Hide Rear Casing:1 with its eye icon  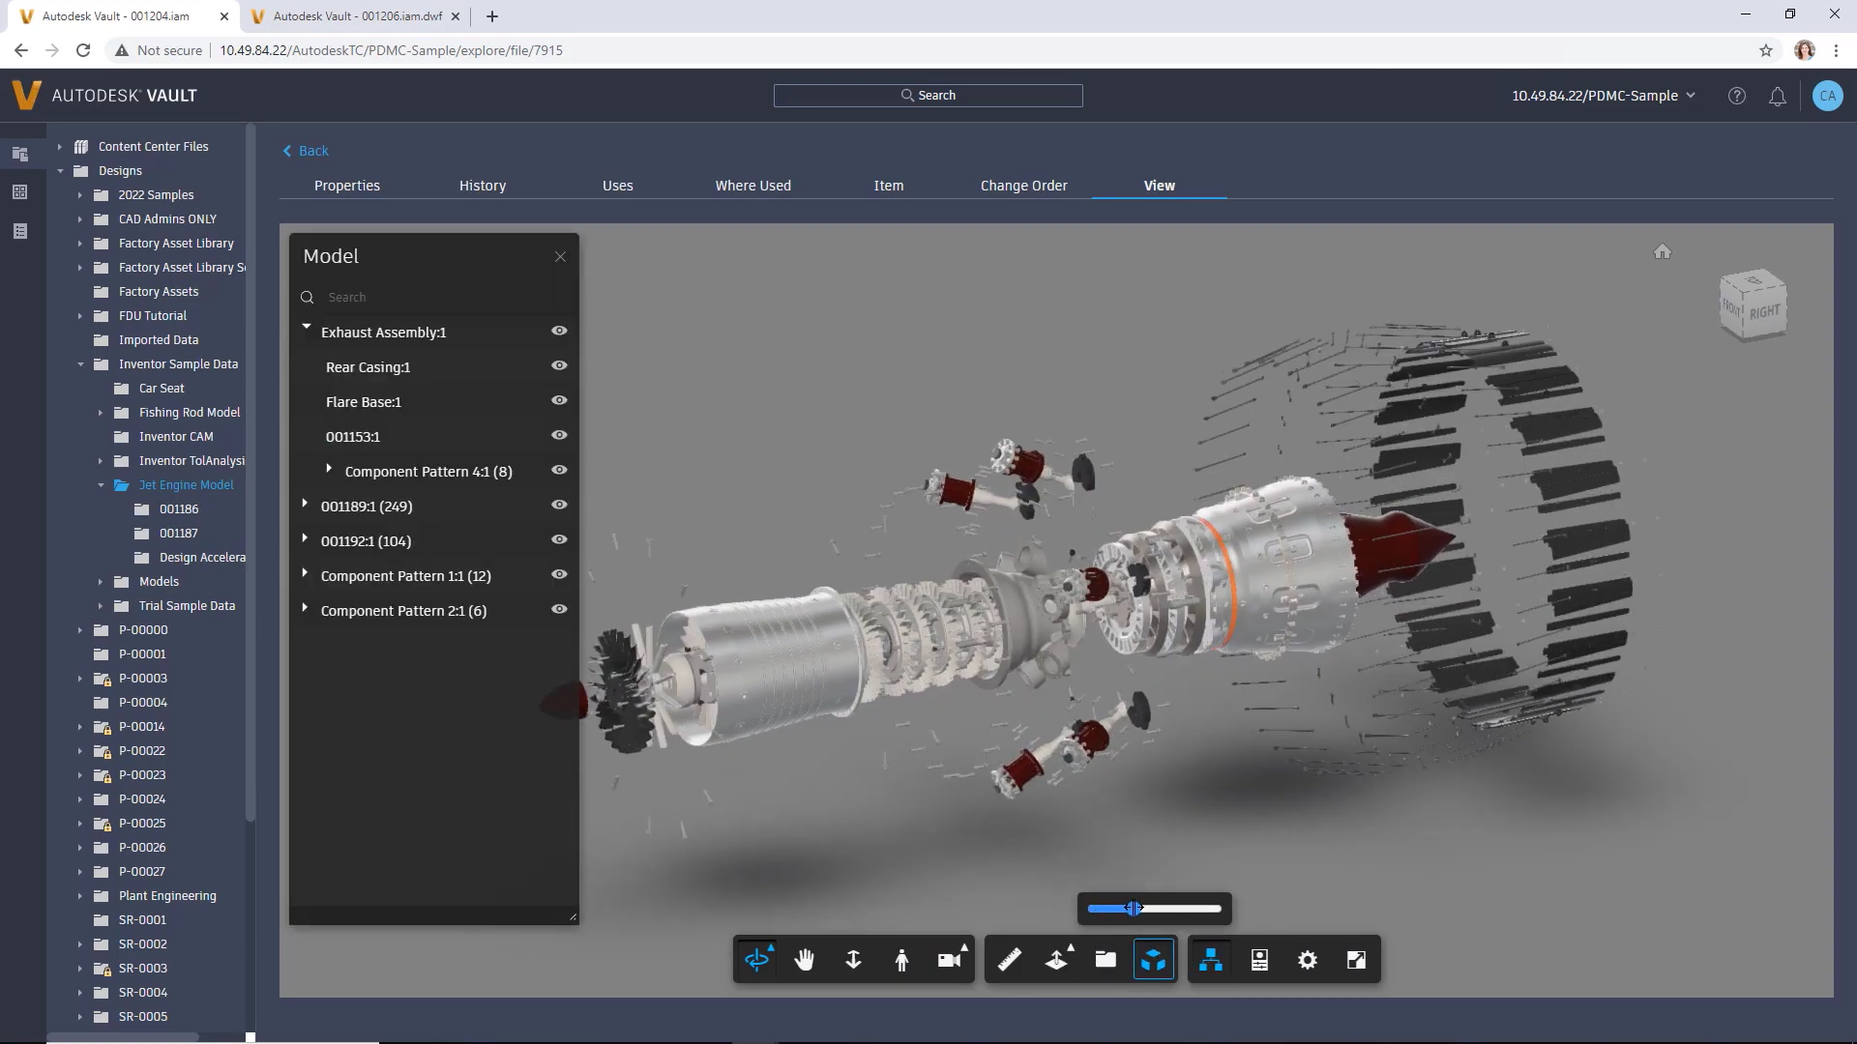tap(559, 365)
